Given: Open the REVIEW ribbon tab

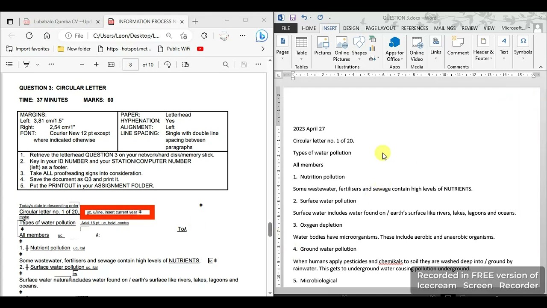Looking at the screenshot, I should (x=469, y=28).
